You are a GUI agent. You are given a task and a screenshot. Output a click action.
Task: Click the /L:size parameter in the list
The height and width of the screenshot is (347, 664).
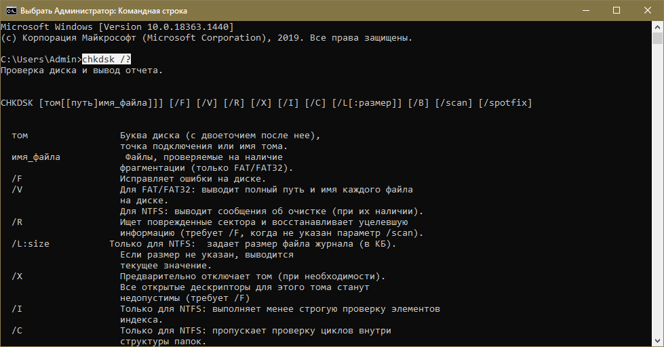(x=31, y=244)
